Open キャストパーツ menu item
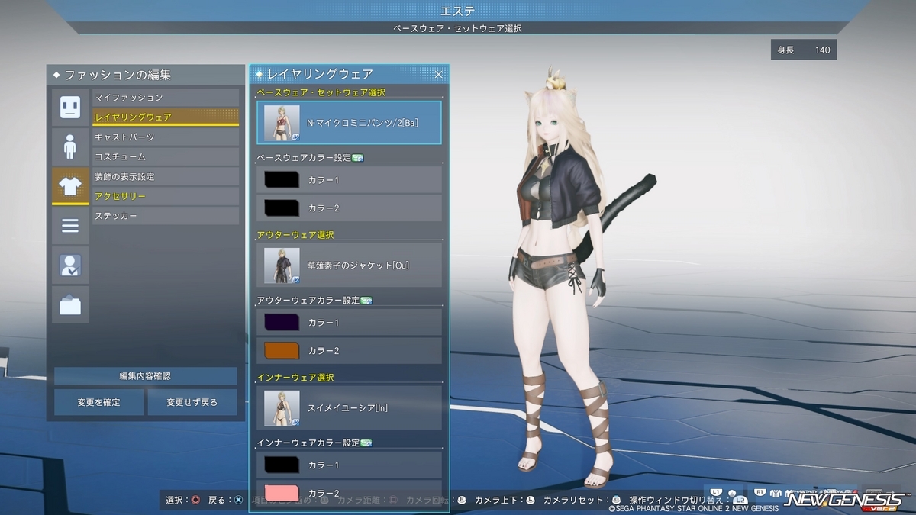 [x=166, y=137]
